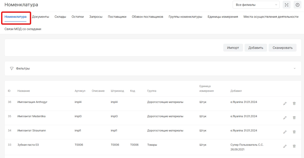Open the Склады tab
The width and height of the screenshot is (304, 158).
pos(60,17)
